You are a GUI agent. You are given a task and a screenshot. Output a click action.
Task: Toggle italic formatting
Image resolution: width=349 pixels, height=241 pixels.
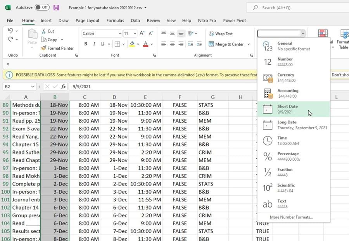pos(94,44)
